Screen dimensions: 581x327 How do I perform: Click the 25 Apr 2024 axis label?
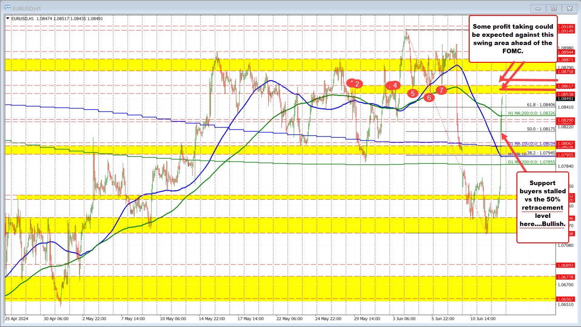17,319
